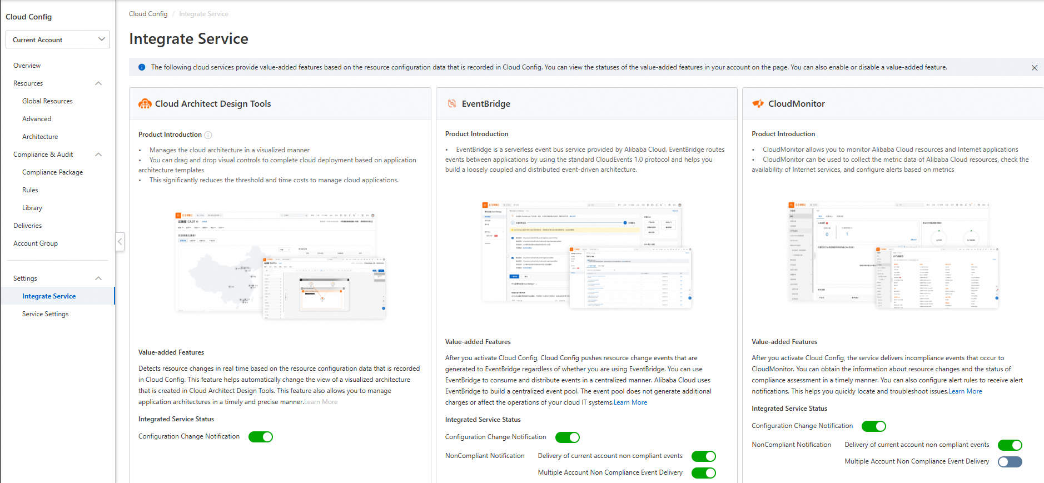Click the CloudMonitor product icon
Screen dimensions: 1044x483
click(758, 103)
